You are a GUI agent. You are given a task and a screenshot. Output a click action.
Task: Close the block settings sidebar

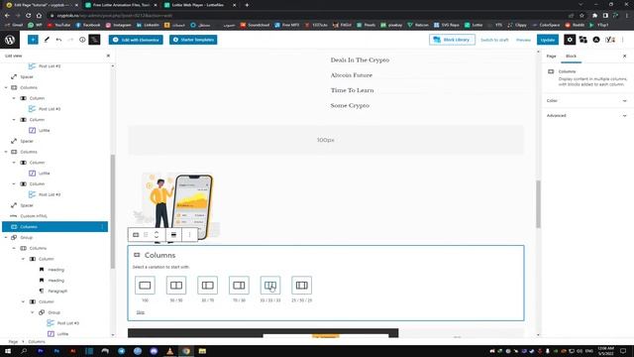pos(624,56)
